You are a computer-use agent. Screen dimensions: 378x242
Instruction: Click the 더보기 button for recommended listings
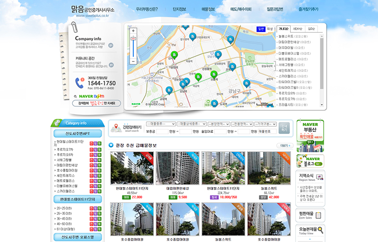click(x=285, y=146)
